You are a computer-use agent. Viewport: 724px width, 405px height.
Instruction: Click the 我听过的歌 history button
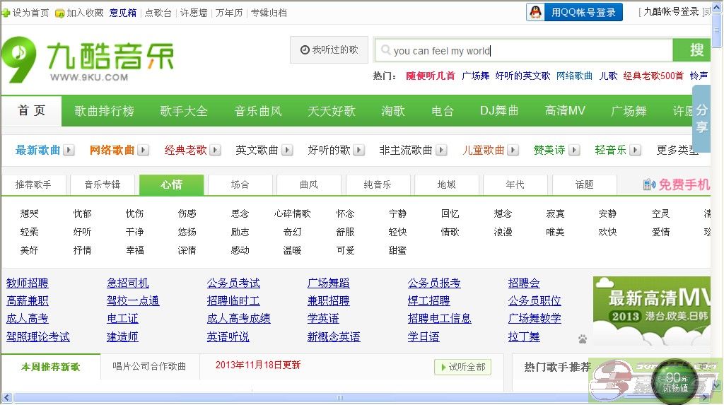pos(329,50)
